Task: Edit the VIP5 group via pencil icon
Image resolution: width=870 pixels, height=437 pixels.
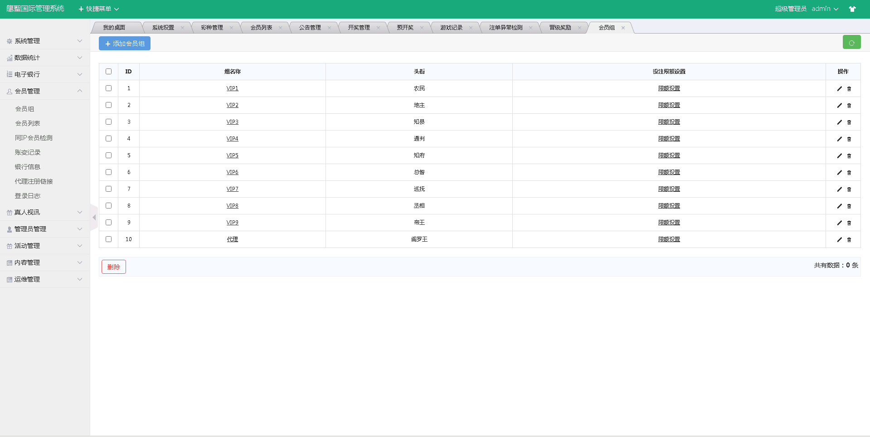Action: coord(839,156)
